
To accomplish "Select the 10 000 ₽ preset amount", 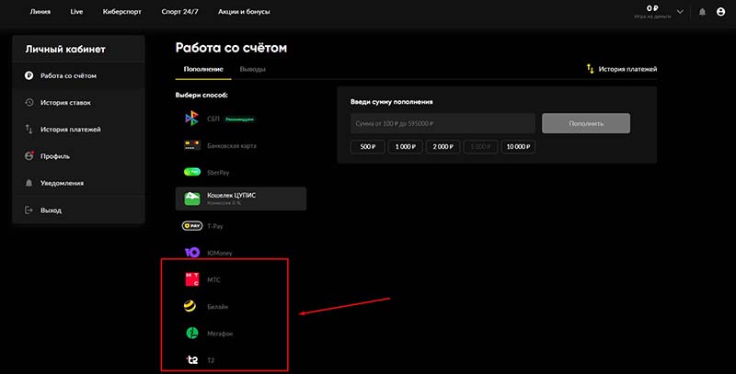I will [518, 147].
